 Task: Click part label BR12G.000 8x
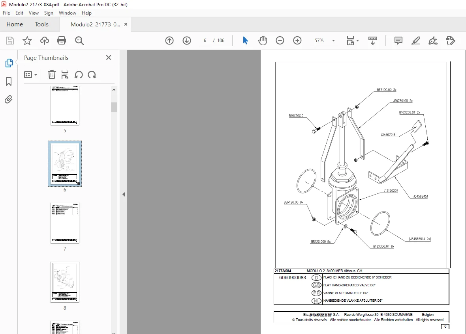(321, 241)
